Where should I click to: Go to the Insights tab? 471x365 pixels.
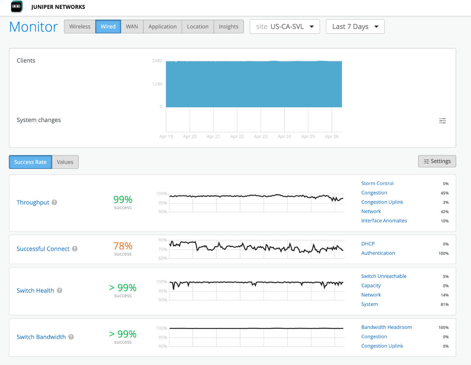click(229, 26)
